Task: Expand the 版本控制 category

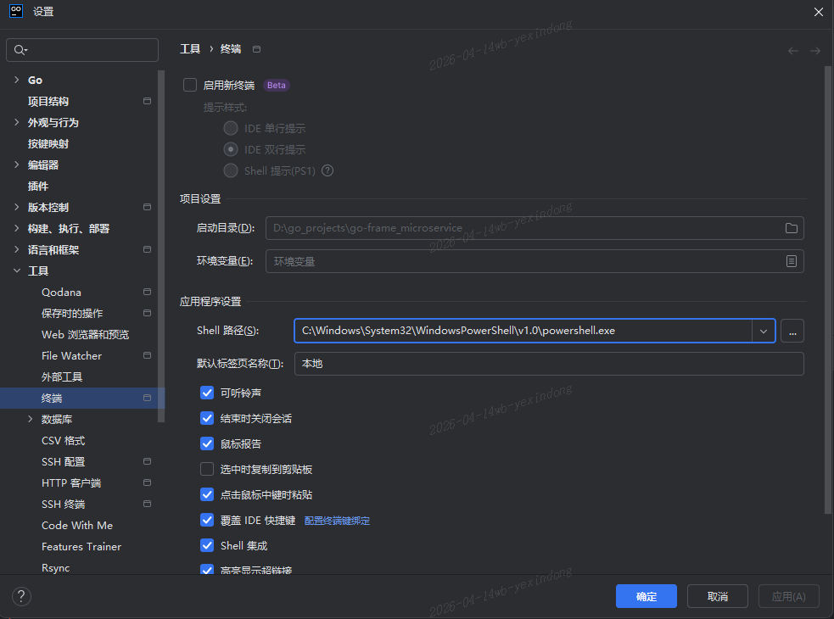Action: coord(16,207)
